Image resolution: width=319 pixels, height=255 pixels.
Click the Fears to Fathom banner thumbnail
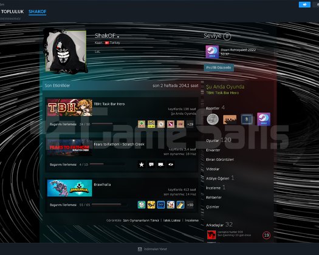[70, 148]
